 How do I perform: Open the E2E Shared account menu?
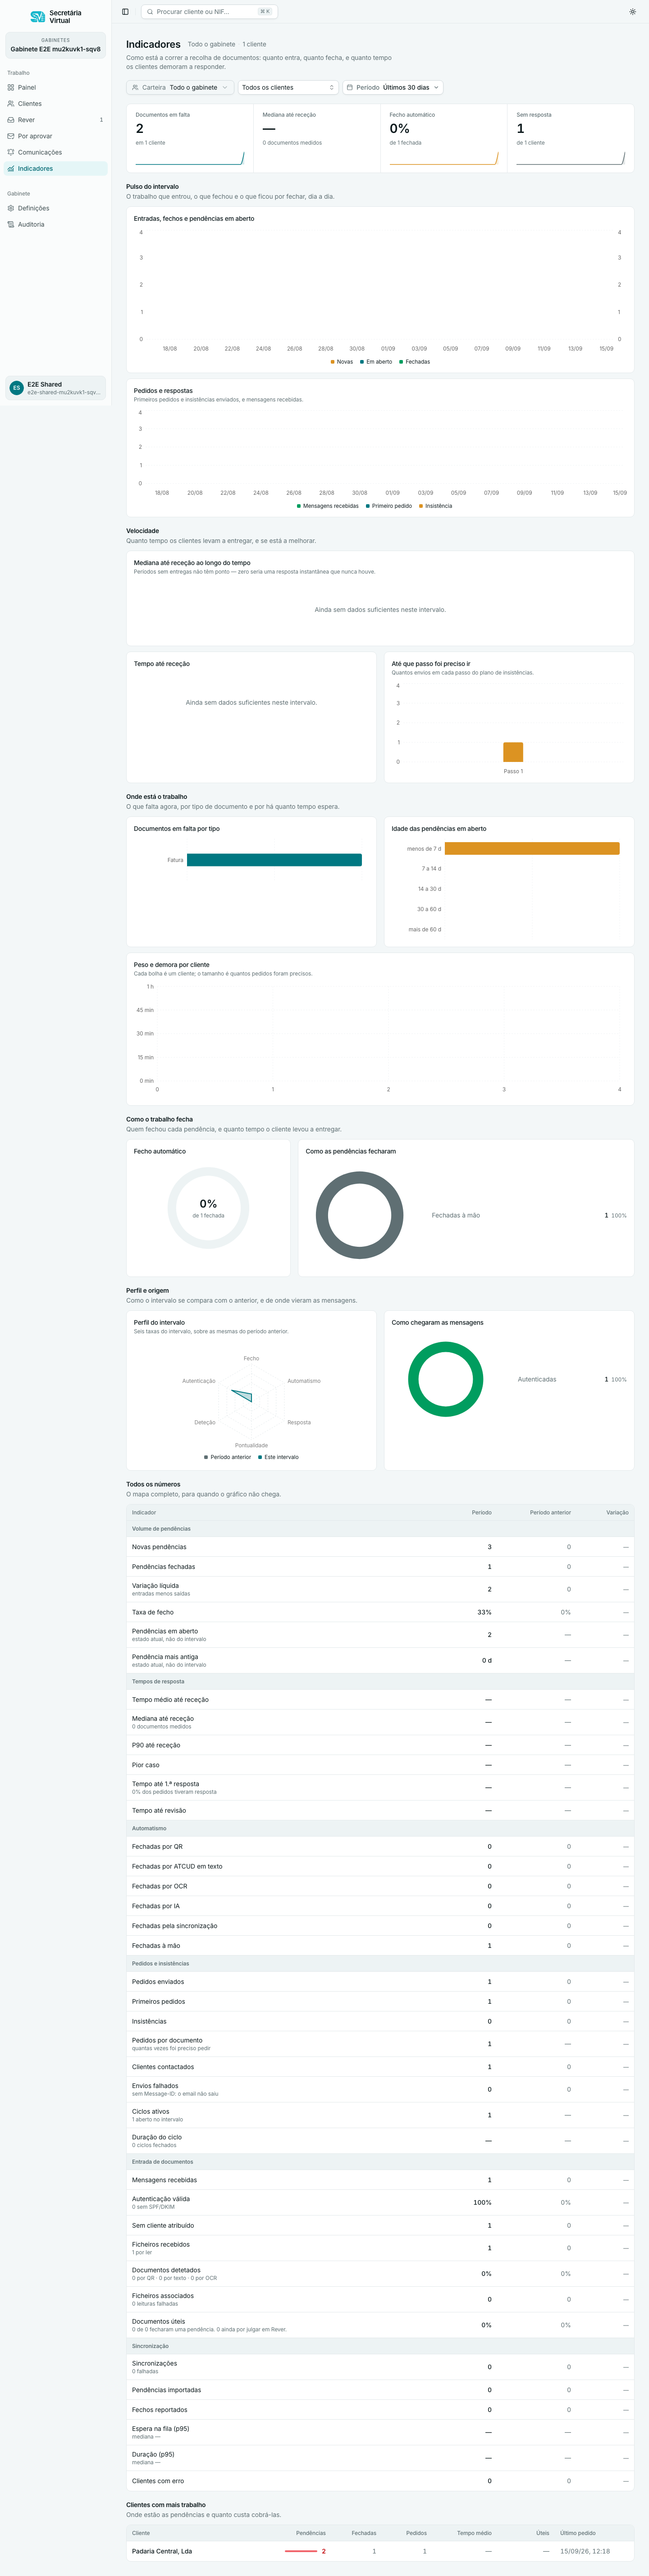tap(55, 388)
